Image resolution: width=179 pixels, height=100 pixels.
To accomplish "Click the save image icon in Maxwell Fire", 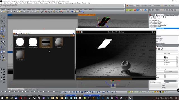I will click(x=152, y=32).
